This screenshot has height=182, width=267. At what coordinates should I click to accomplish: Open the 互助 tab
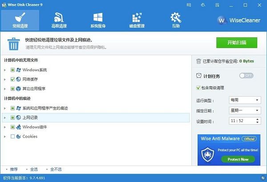176,20
